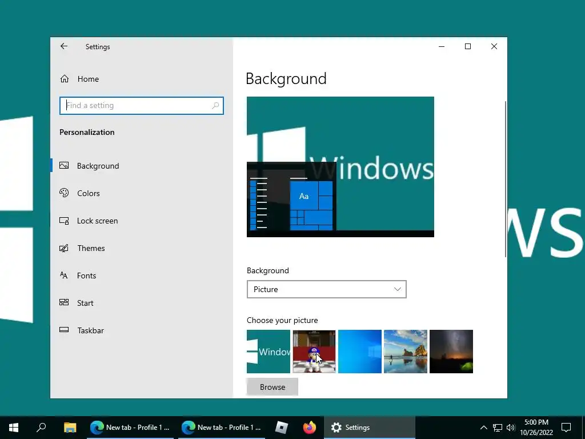Click the Settings taskbar button
585x439 pixels.
click(370, 428)
